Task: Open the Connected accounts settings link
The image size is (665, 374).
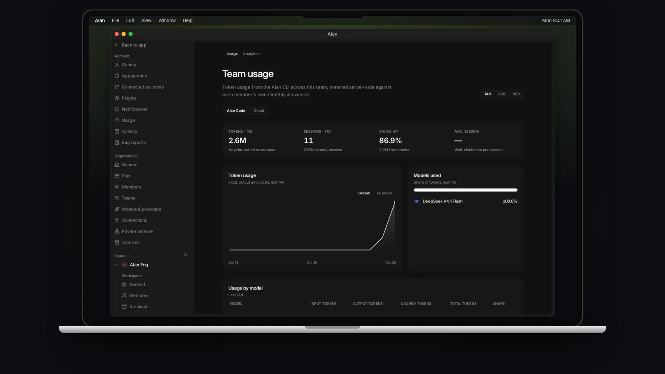Action: [143, 87]
